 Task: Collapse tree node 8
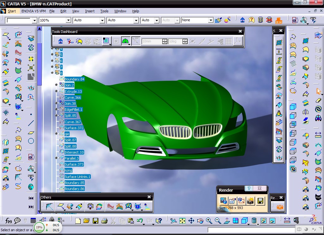tap(52, 73)
